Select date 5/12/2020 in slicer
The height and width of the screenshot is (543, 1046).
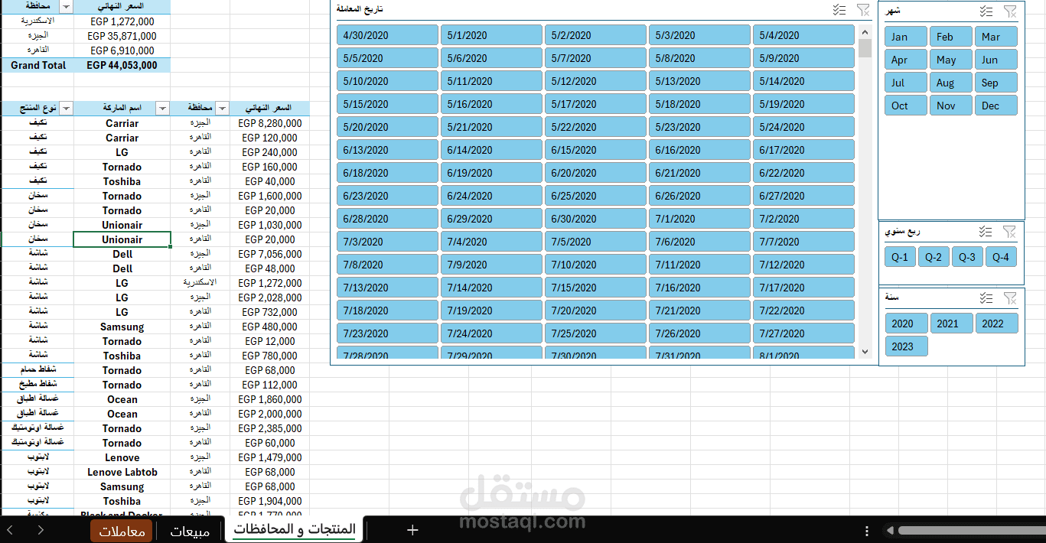click(595, 81)
